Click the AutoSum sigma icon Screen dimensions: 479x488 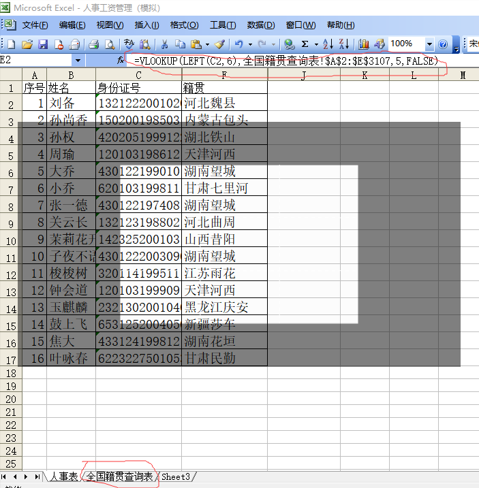point(305,44)
